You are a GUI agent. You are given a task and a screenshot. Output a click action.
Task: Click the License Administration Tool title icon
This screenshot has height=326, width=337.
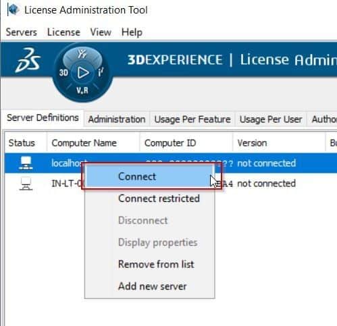pyautogui.click(x=13, y=10)
